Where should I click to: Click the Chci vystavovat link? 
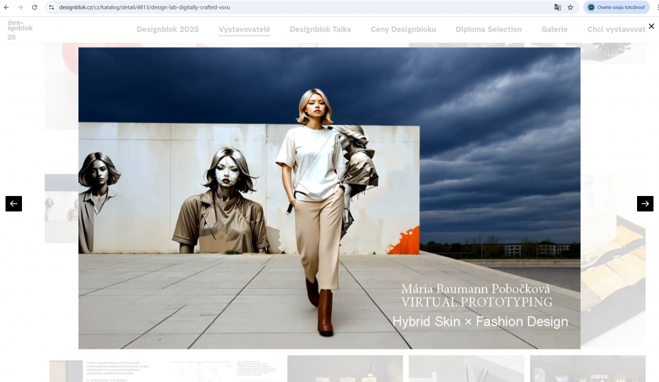tap(616, 30)
